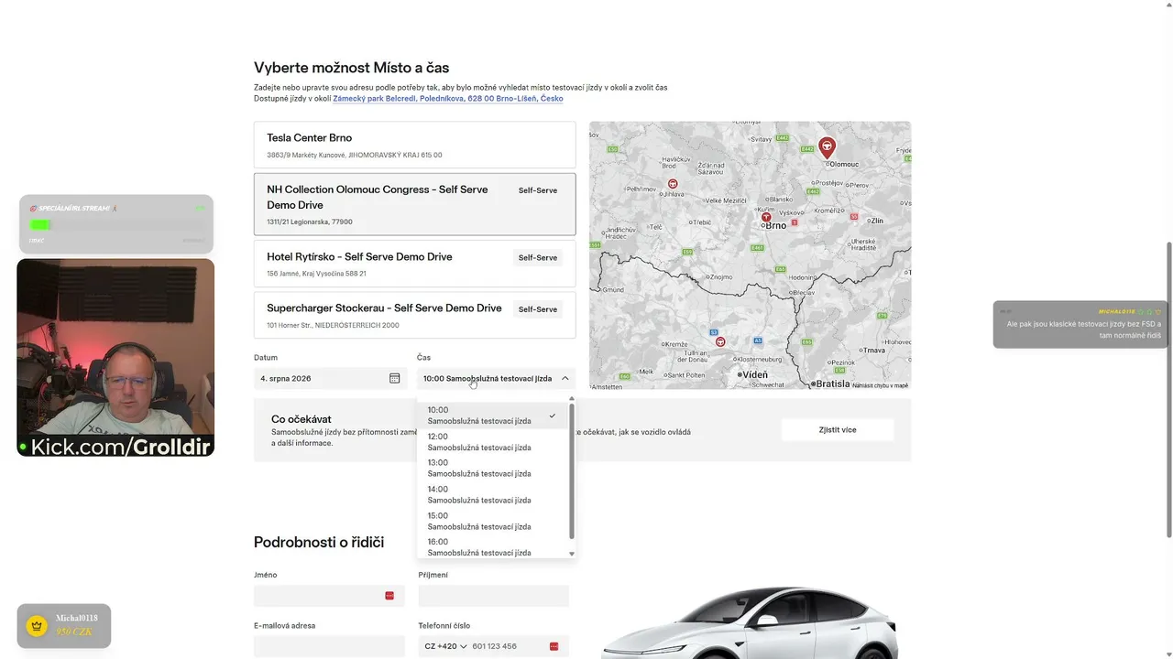This screenshot has width=1173, height=659.
Task: Click the Michal0118 chat message bubble
Action: [1080, 324]
